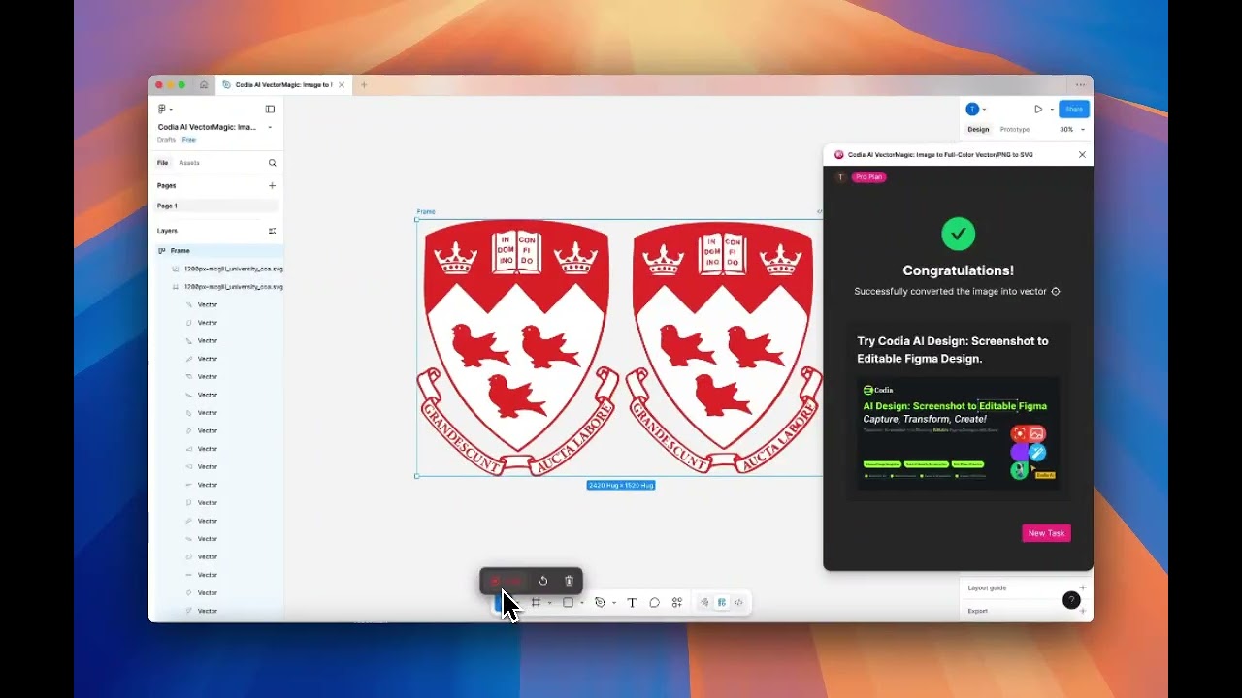Switch to the Prototype tab
1242x698 pixels.
click(1015, 130)
